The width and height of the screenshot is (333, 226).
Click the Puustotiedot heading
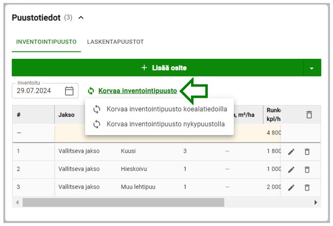pyautogui.click(x=36, y=18)
